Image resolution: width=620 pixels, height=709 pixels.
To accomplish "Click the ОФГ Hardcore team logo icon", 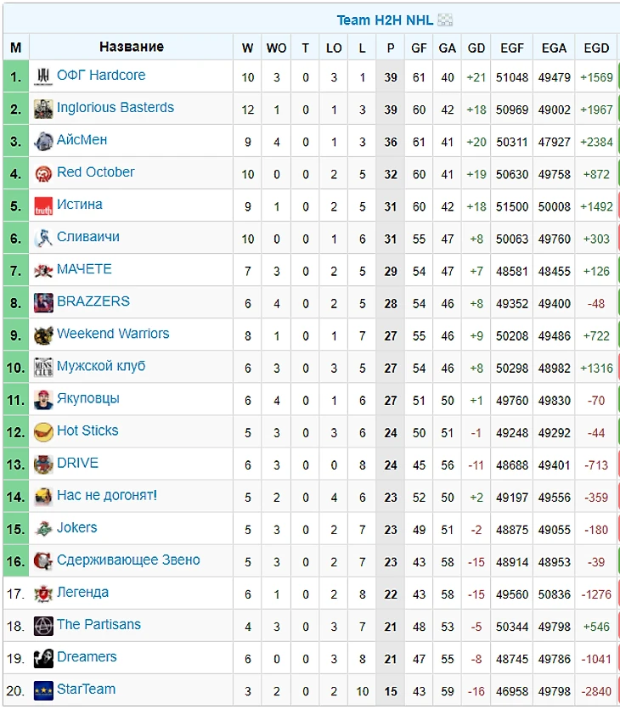I will pos(43,77).
